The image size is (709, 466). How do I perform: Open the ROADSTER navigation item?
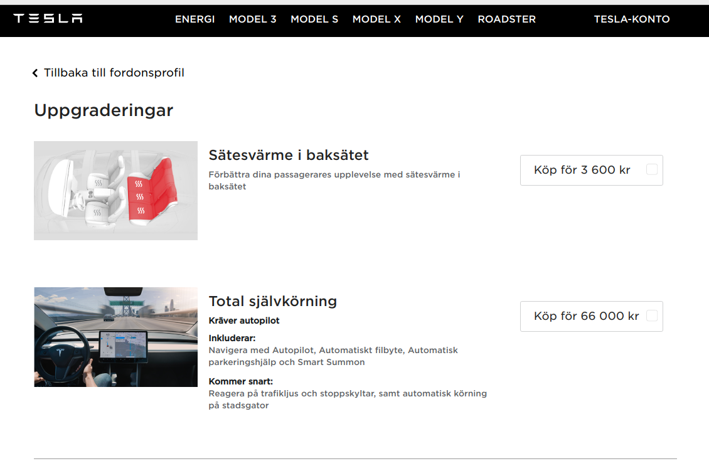507,19
